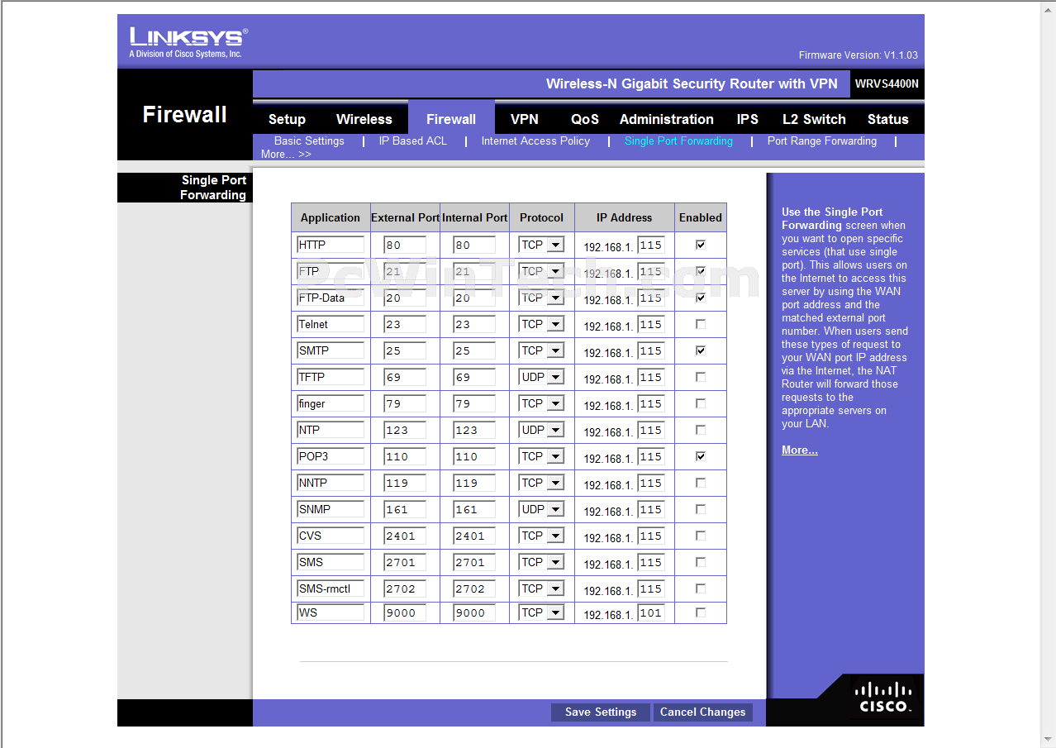1056x748 pixels.
Task: Click the Cisco logo
Action: (883, 697)
